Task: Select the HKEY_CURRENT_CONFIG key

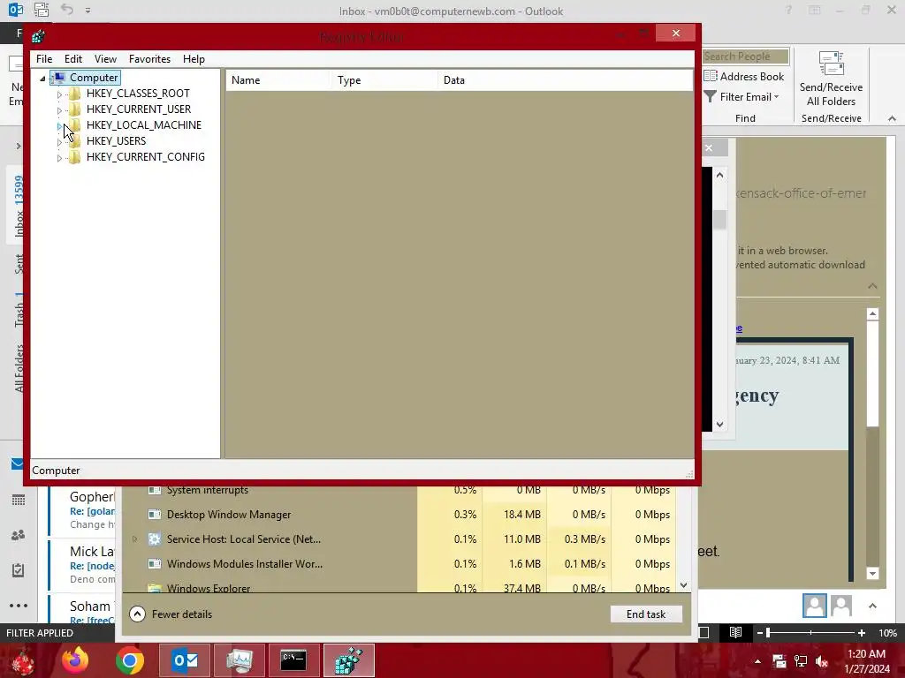Action: click(x=146, y=157)
